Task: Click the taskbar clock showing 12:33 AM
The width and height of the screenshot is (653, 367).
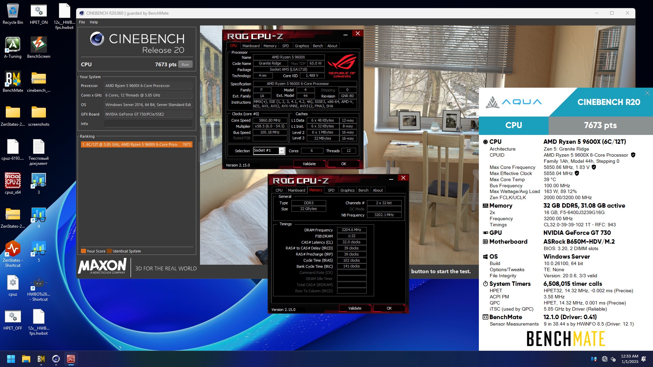Action: (630, 359)
